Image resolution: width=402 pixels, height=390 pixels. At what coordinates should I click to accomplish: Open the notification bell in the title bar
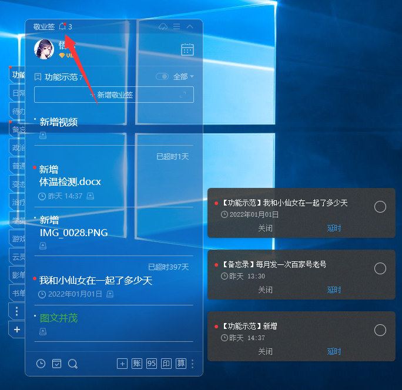pyautogui.click(x=63, y=26)
